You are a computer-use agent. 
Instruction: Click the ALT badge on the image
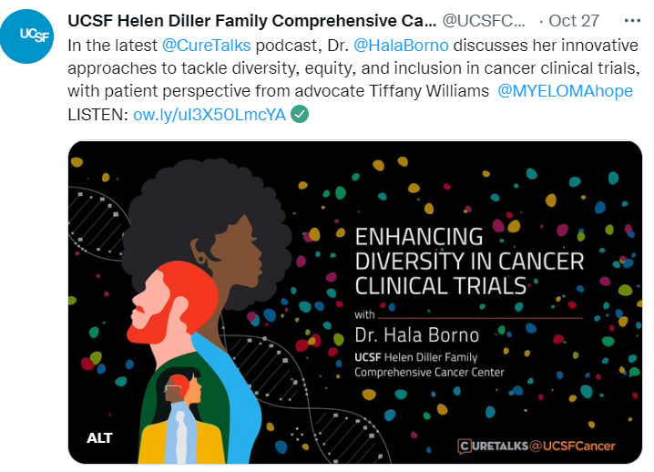(99, 438)
